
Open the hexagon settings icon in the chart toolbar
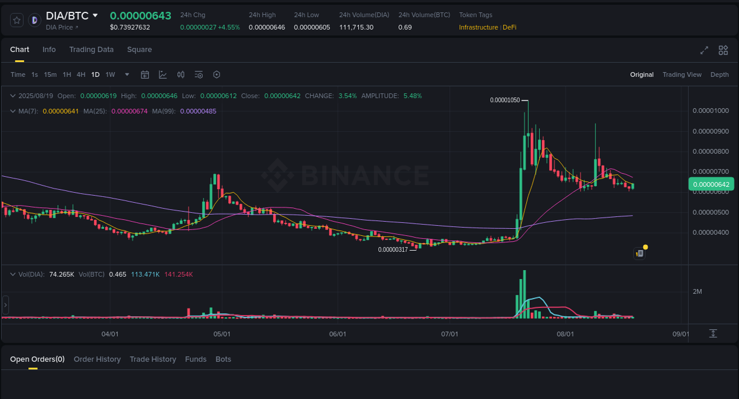[216, 74]
